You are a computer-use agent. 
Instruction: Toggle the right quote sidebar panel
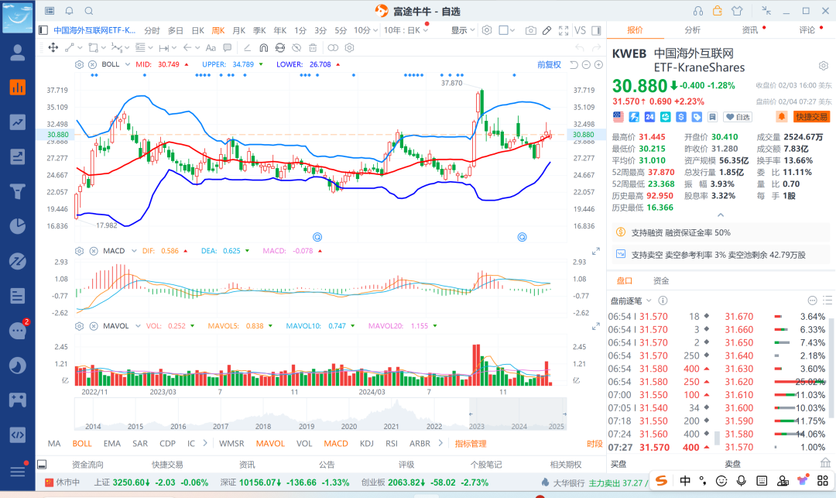[x=597, y=30]
